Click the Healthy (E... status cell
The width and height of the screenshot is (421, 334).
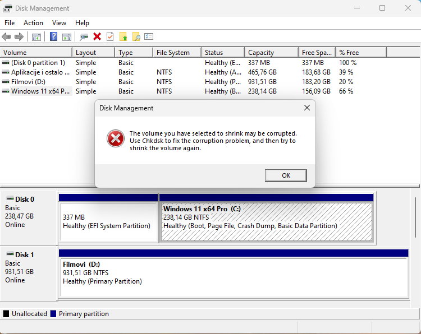pos(223,63)
